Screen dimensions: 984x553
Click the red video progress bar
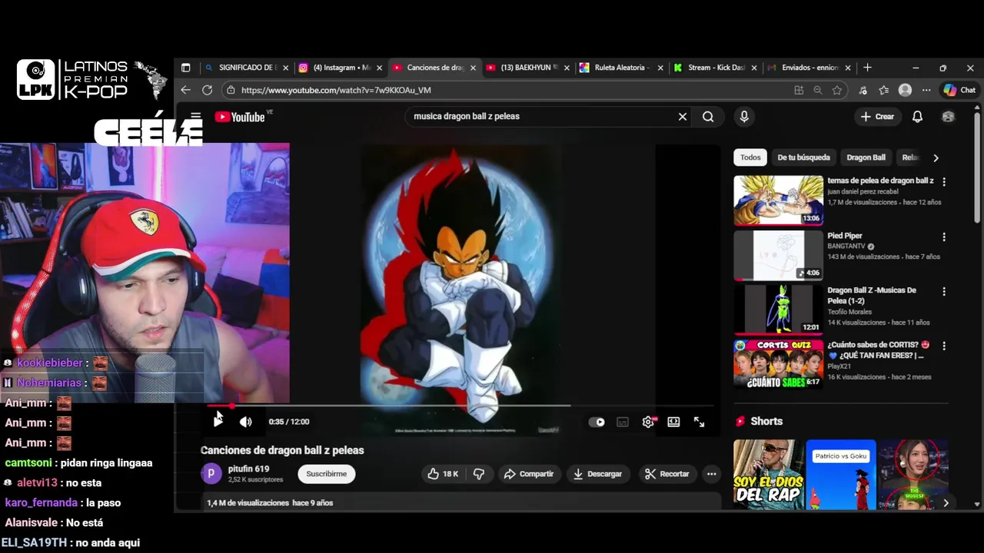click(x=460, y=406)
